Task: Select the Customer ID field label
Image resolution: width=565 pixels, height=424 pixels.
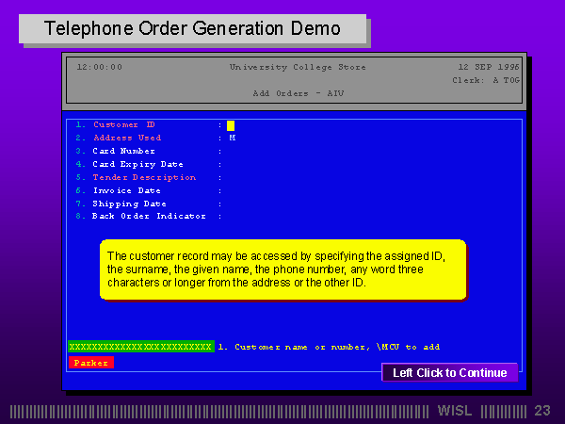Action: pos(123,124)
